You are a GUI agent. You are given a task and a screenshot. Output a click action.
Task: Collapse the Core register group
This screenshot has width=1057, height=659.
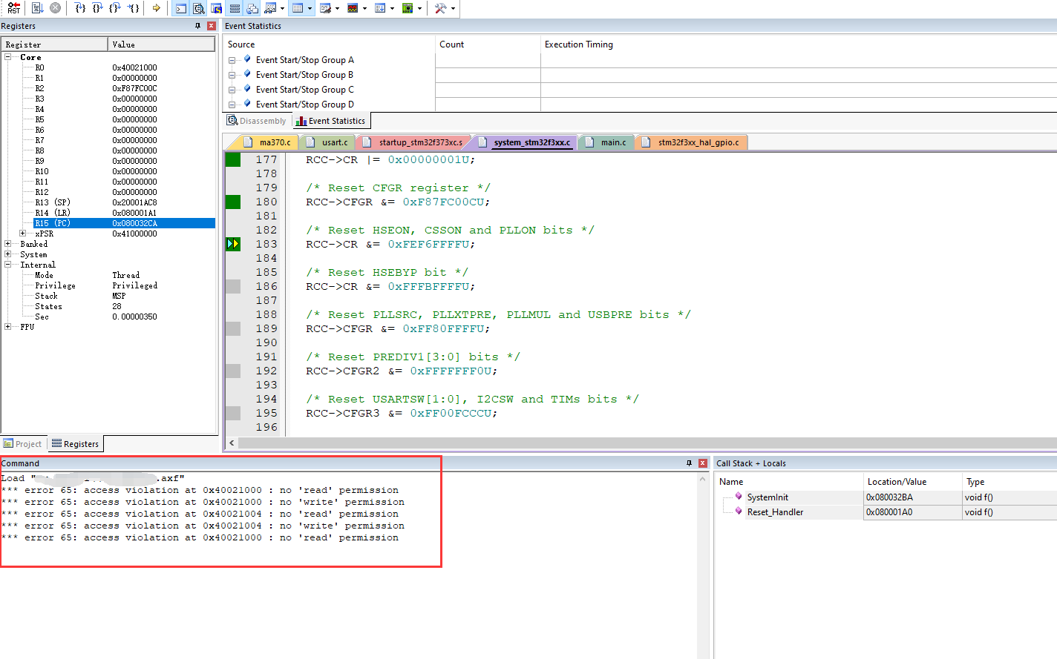pyautogui.click(x=8, y=57)
